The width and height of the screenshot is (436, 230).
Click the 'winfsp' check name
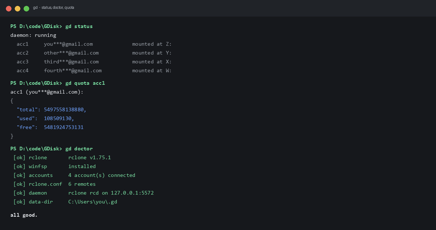coord(38,167)
